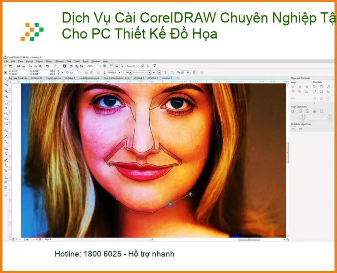The width and height of the screenshot is (337, 273).
Task: Select the Parallel Dimension tool
Action: point(6,136)
